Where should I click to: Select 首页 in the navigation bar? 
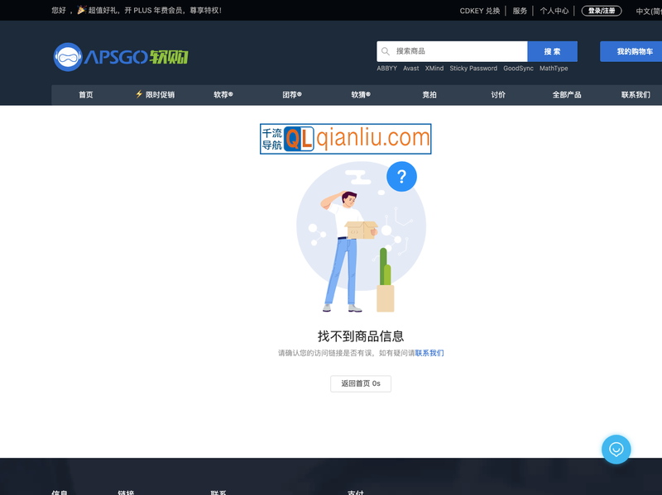point(85,95)
